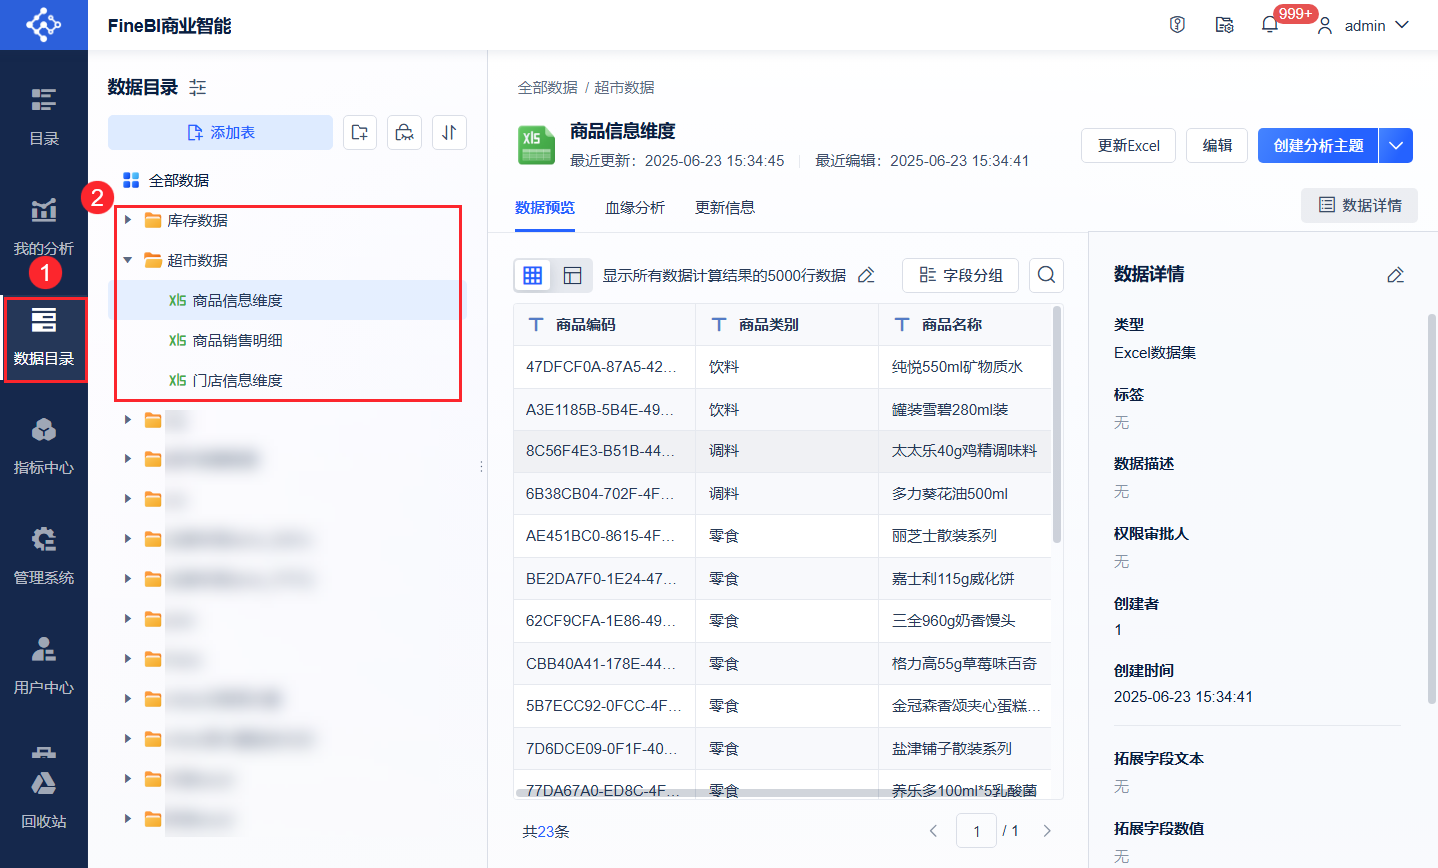This screenshot has height=868, width=1438.
Task: Click 全部数据 breadcrumb link
Action: [x=548, y=87]
